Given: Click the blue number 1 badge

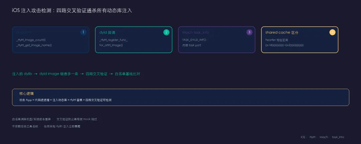Looking at the screenshot, I should (x=83, y=32).
